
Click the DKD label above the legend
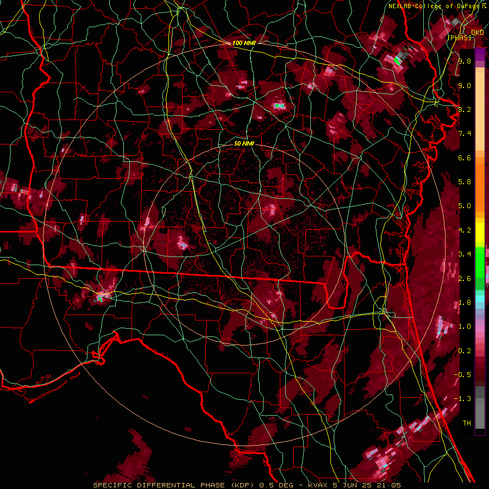pyautogui.click(x=478, y=33)
